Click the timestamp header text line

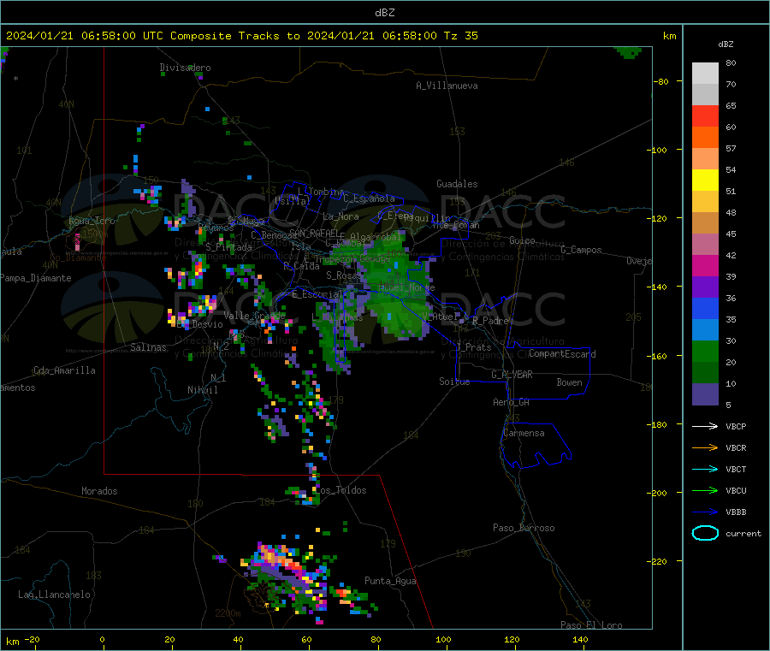point(241,36)
